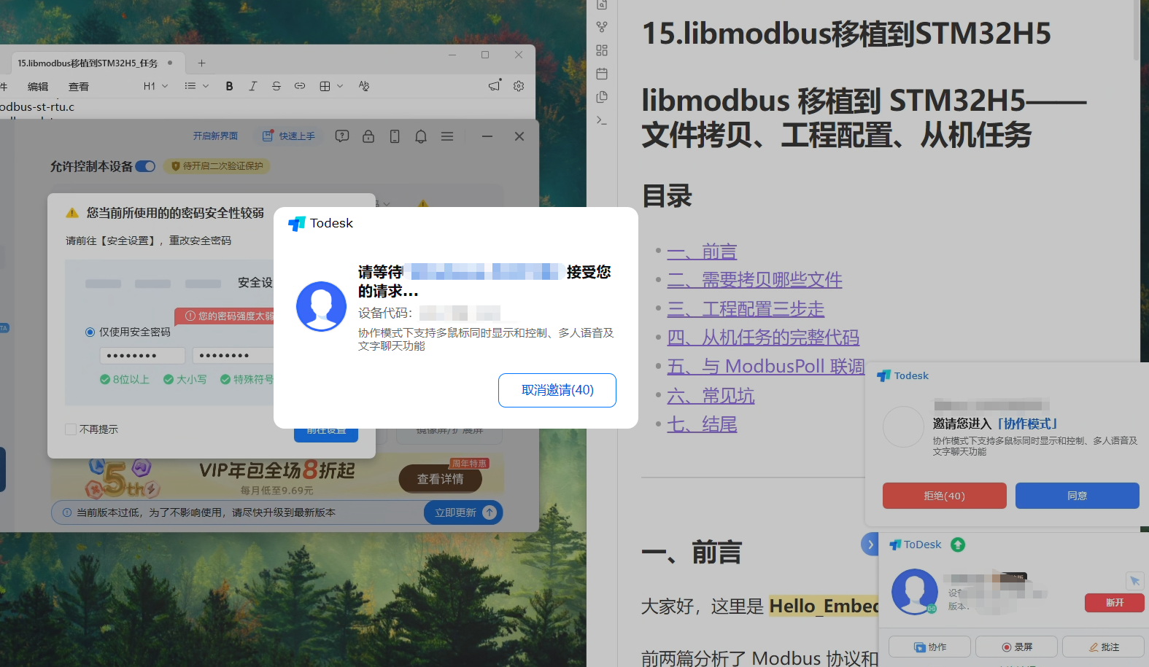
Task: Click 查看详情 on the VIP banner
Action: (x=441, y=479)
